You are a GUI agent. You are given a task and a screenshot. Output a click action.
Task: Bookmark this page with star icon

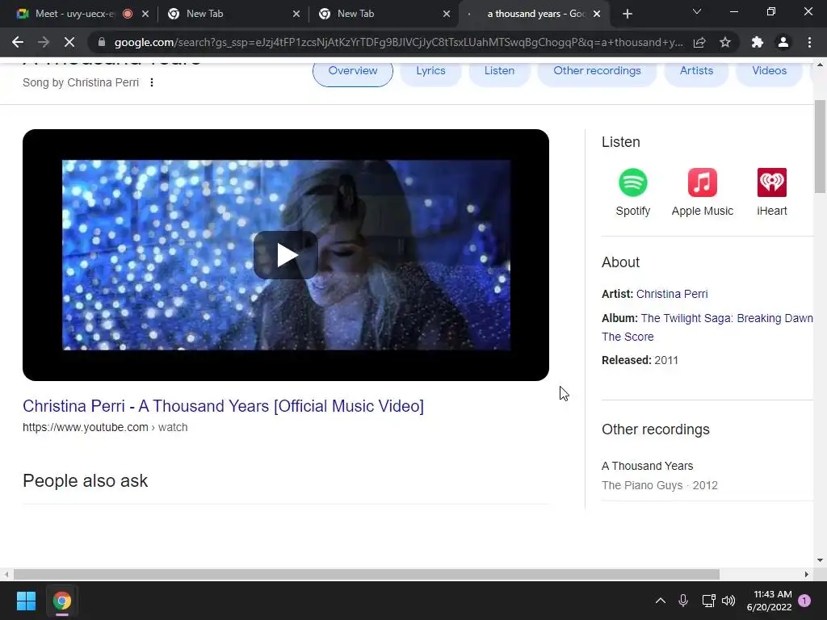[725, 42]
